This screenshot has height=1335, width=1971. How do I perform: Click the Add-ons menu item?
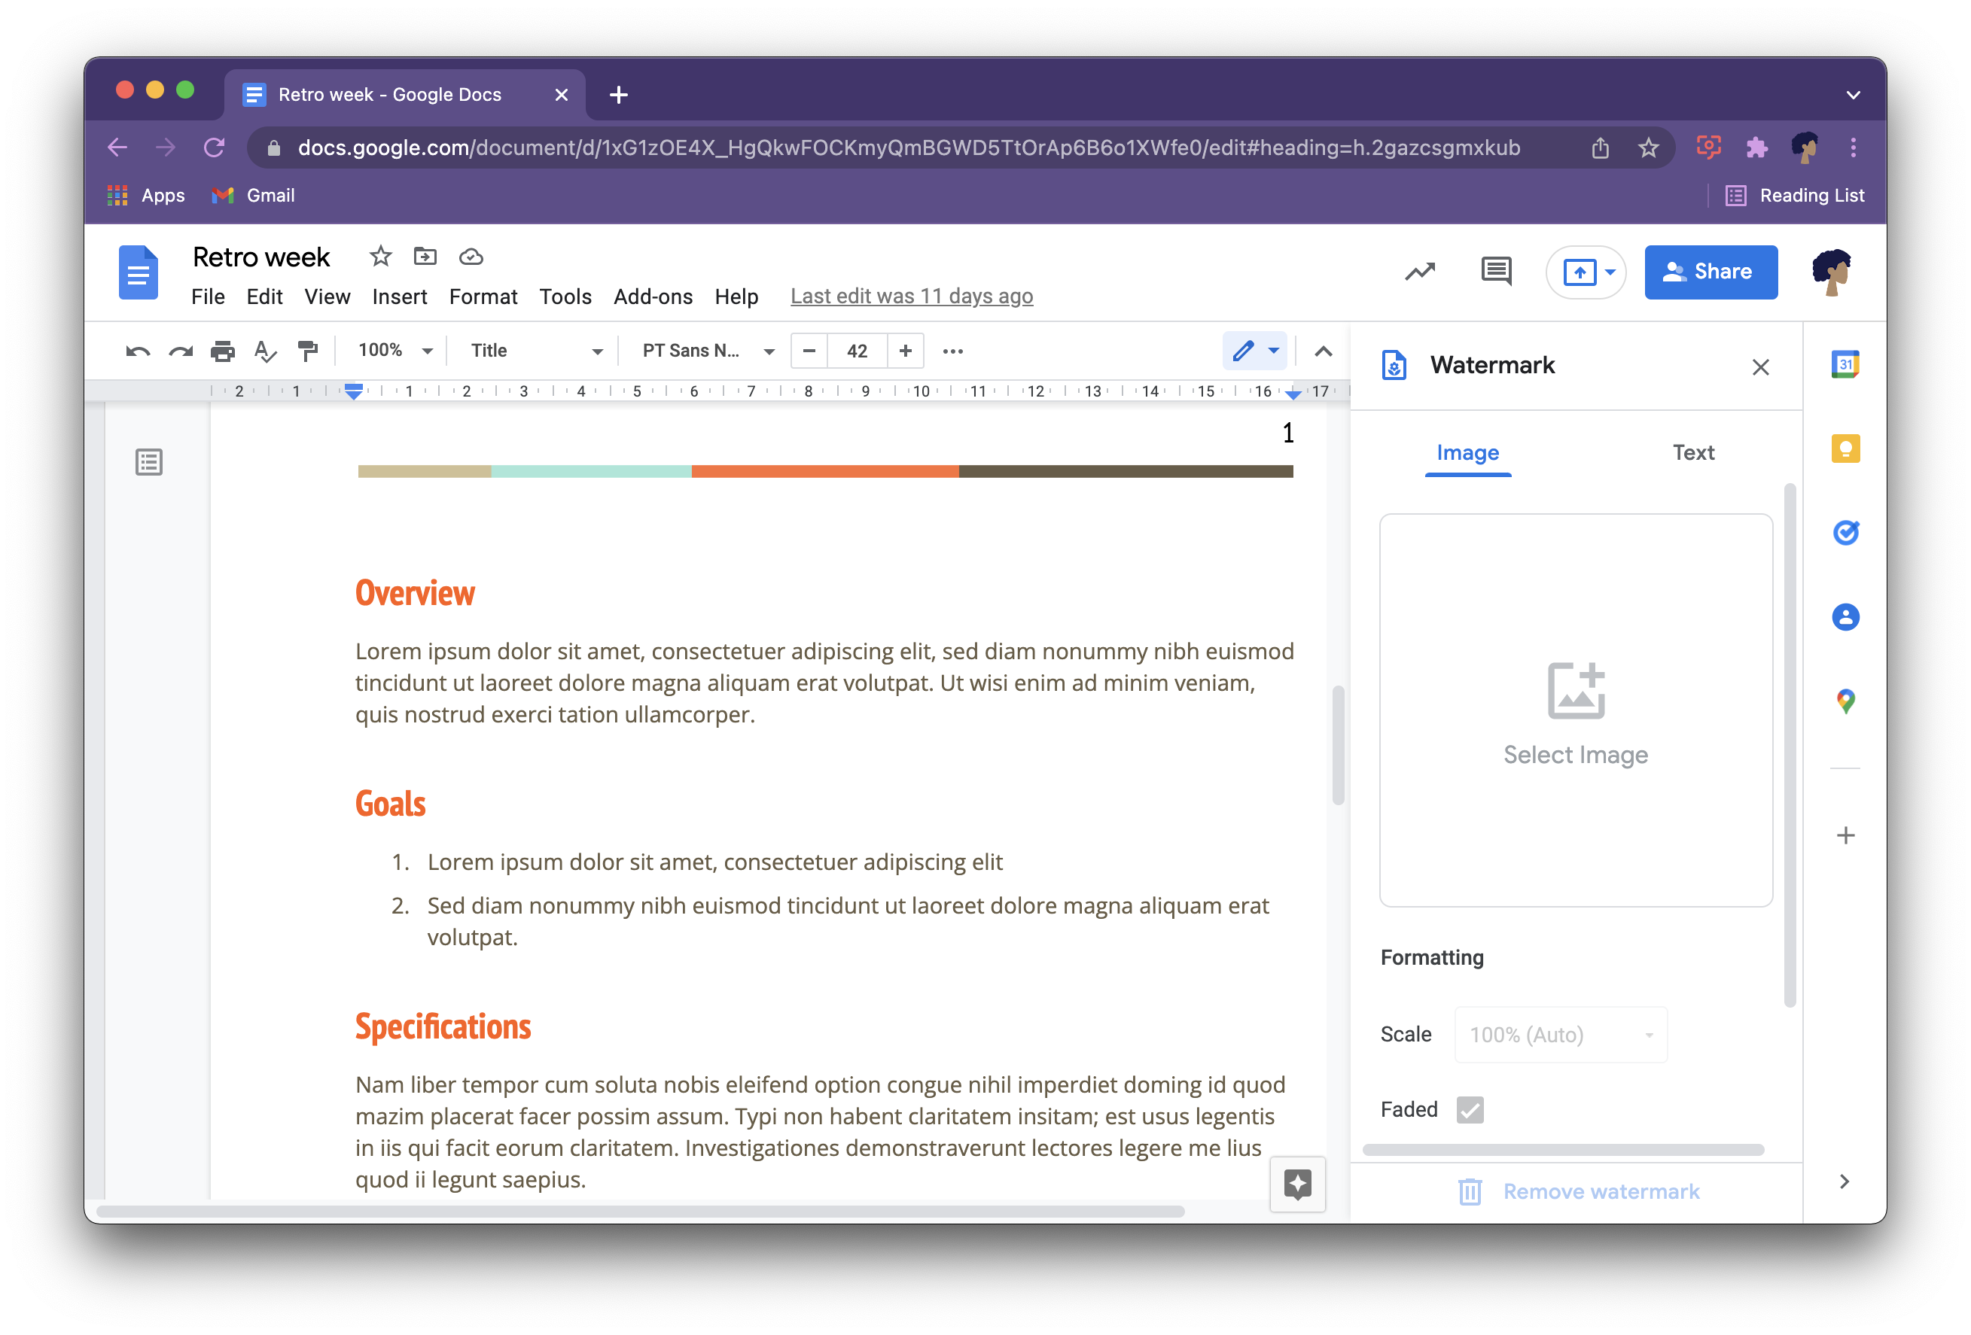click(653, 295)
